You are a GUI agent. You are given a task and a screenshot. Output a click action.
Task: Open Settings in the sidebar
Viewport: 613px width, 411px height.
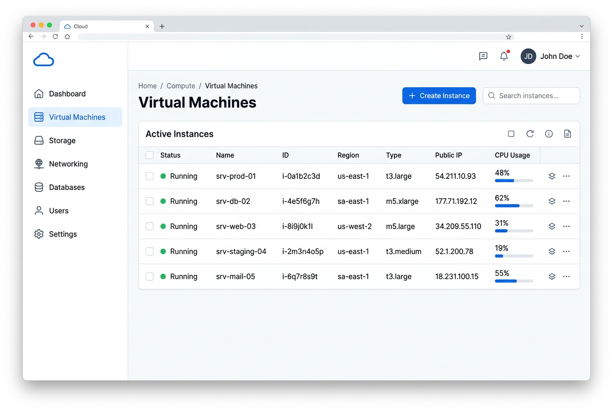[75, 234]
